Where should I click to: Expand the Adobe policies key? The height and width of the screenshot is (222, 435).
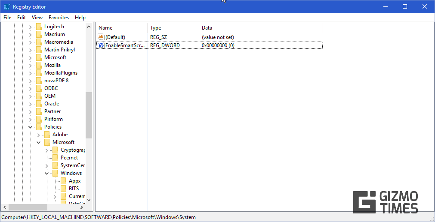pos(39,135)
